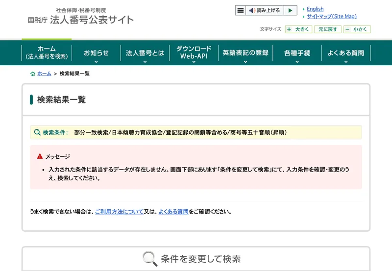Increase text size with 大きく button
The image size is (392, 271).
point(298,29)
